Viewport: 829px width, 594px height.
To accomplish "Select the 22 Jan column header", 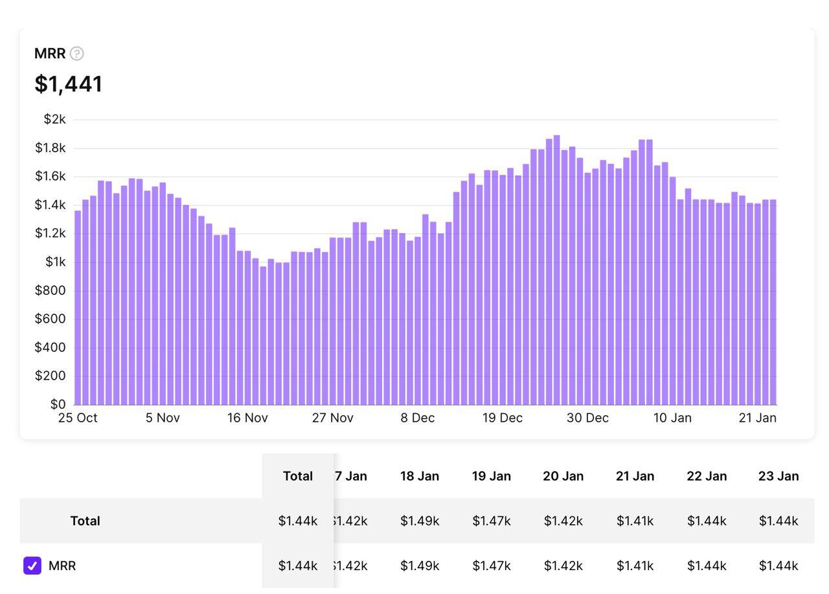I will click(706, 476).
